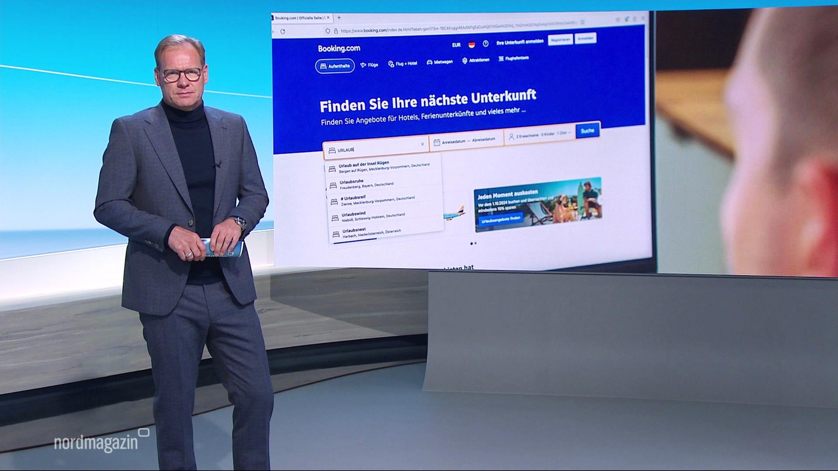
Task: Choose suggestion 'Urlaubsruhe' in Freudenberg
Action: pos(384,184)
